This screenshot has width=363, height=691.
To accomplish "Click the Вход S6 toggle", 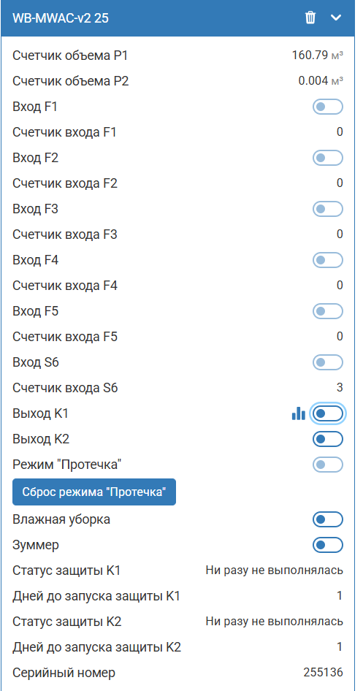I will (328, 363).
